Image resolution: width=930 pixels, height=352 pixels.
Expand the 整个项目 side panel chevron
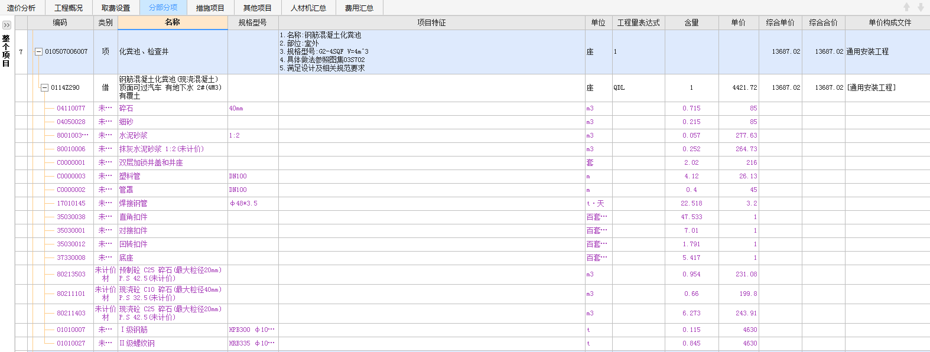(6, 25)
